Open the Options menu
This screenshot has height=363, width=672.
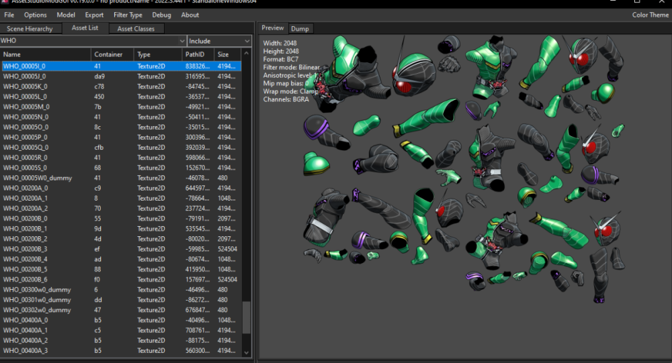pos(35,15)
